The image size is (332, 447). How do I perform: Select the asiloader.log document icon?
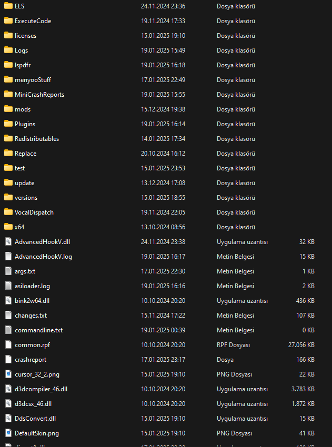8,286
